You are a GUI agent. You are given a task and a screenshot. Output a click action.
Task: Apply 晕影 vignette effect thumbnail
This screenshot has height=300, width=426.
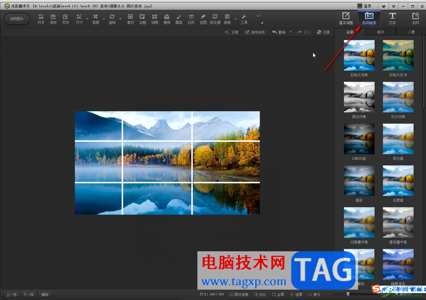(359, 181)
